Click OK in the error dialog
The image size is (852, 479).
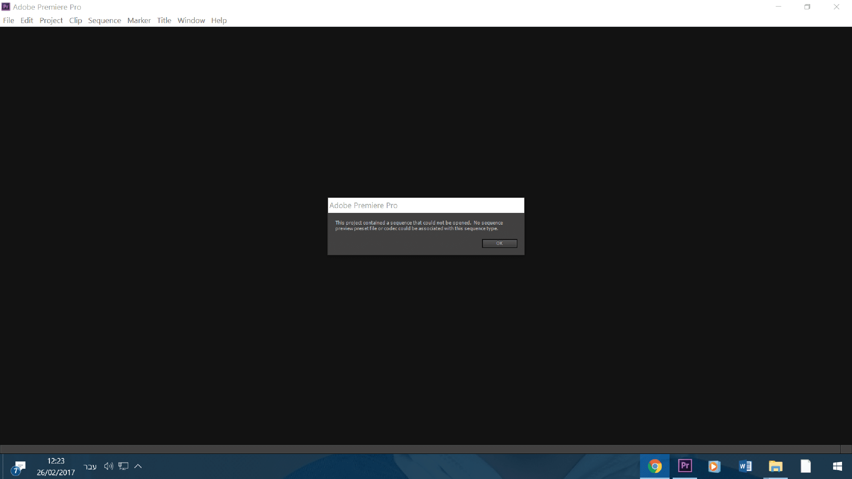coord(499,243)
